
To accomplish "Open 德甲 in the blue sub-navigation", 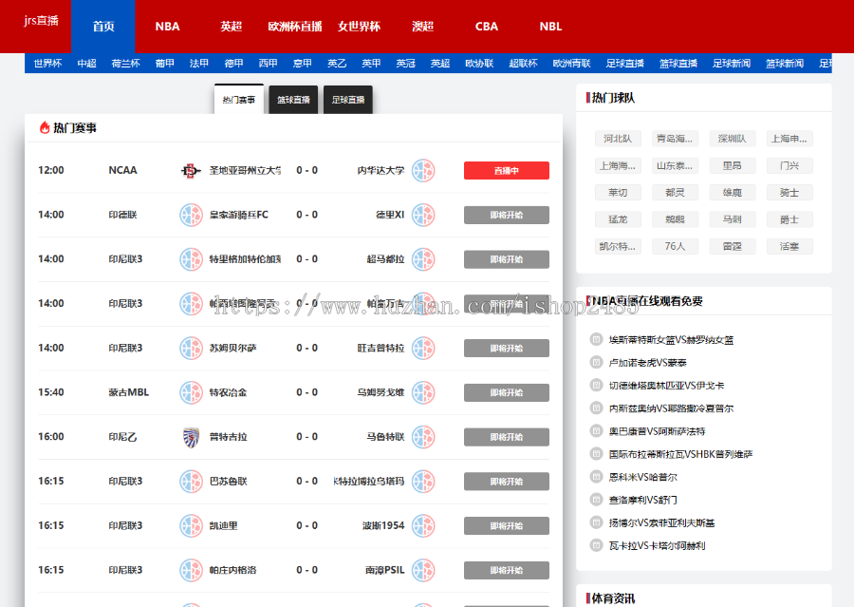I will 233,64.
